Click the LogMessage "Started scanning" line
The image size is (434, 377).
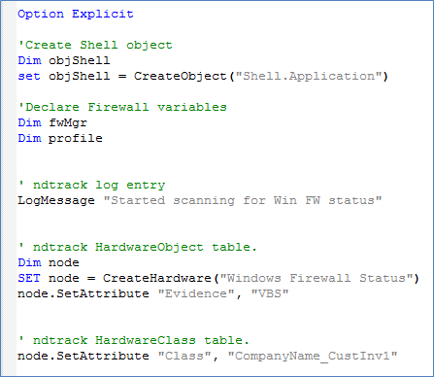pyautogui.click(x=200, y=200)
